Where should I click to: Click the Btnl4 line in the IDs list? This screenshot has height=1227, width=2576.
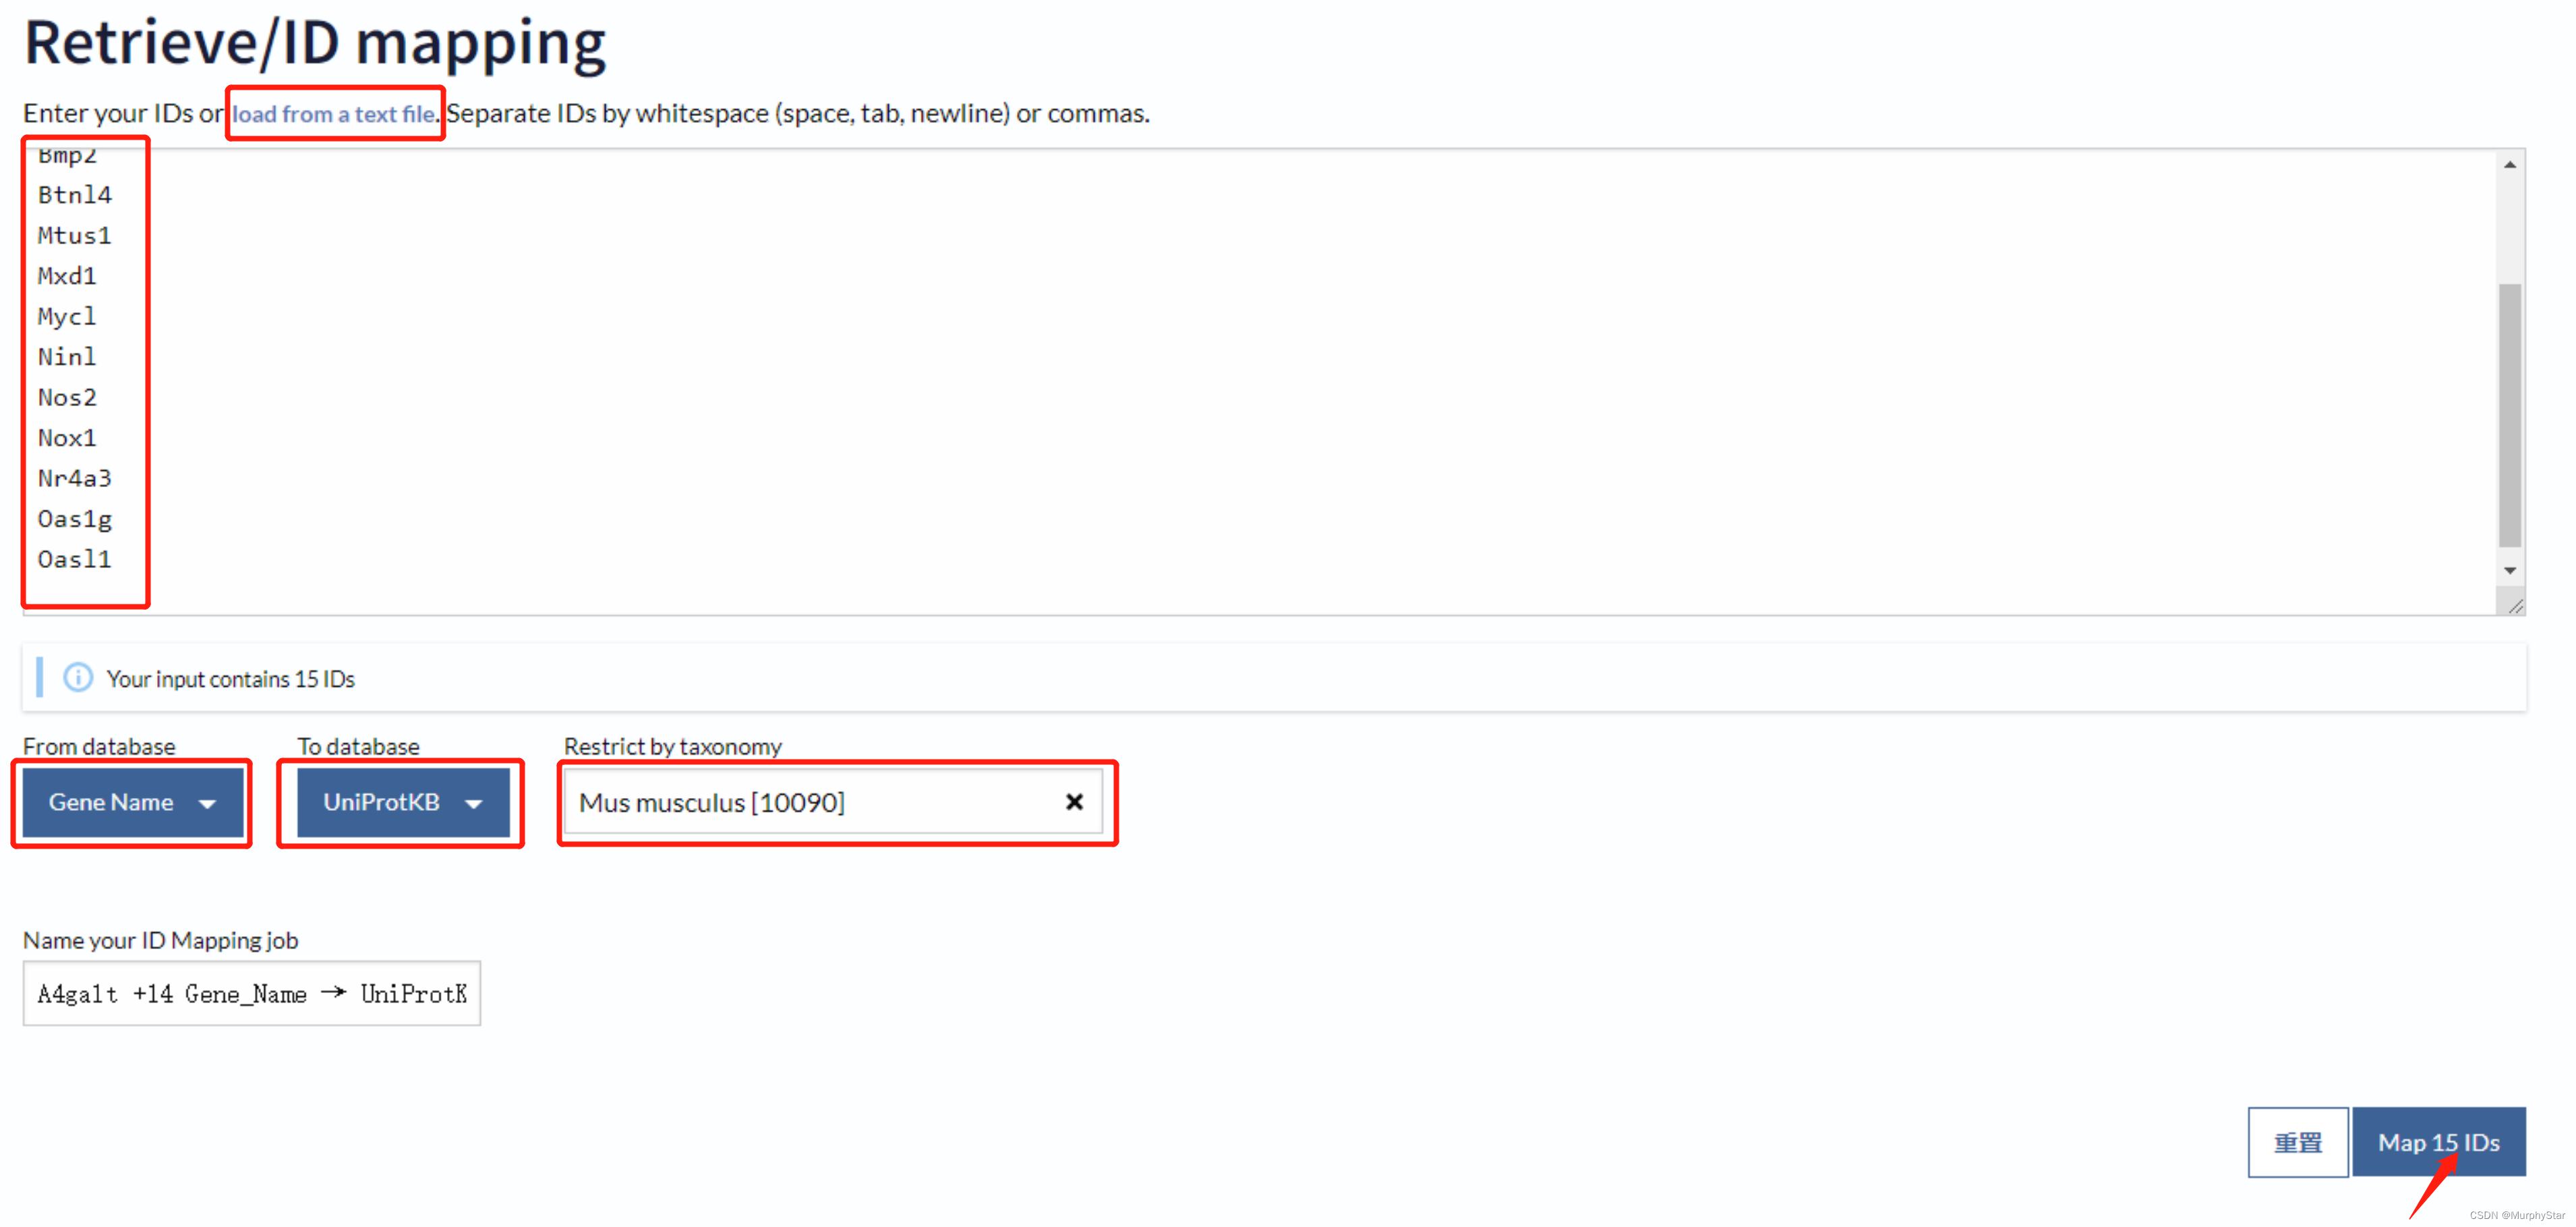75,195
